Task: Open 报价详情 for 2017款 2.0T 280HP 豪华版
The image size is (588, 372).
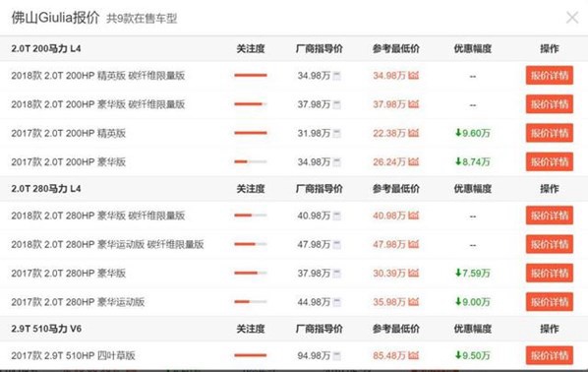Action: tap(550, 274)
